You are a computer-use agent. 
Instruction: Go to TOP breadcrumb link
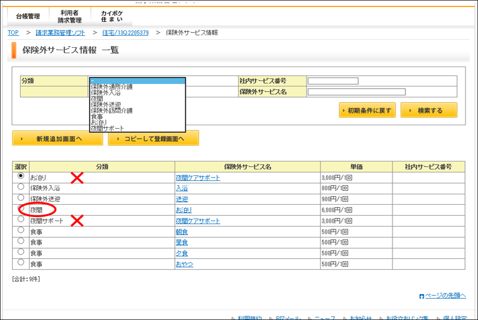[13, 33]
